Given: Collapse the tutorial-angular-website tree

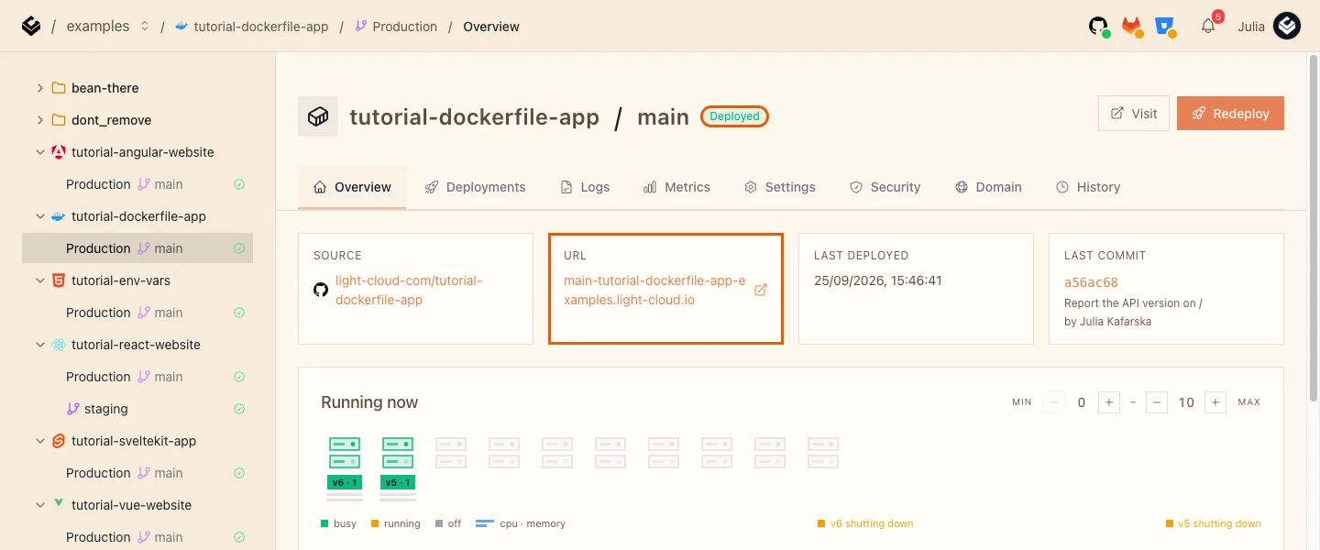Looking at the screenshot, I should [x=39, y=152].
